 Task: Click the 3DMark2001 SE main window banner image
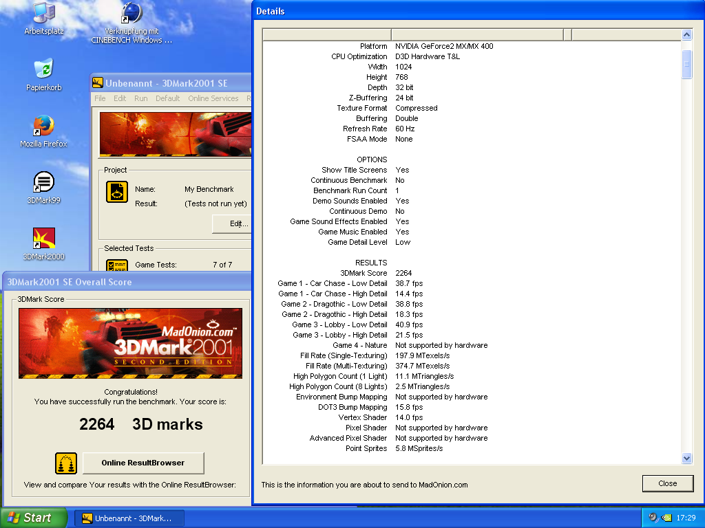[176, 134]
